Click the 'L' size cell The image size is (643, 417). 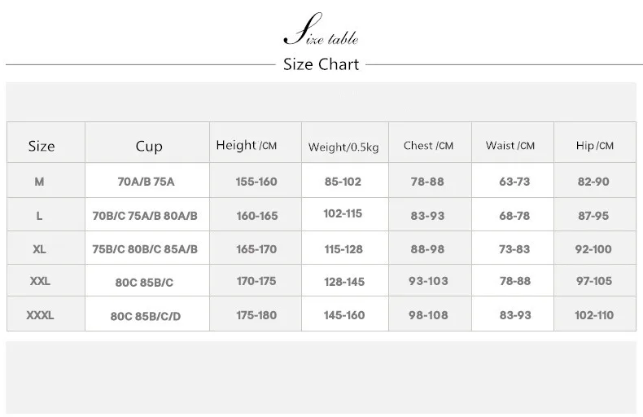pos(39,216)
